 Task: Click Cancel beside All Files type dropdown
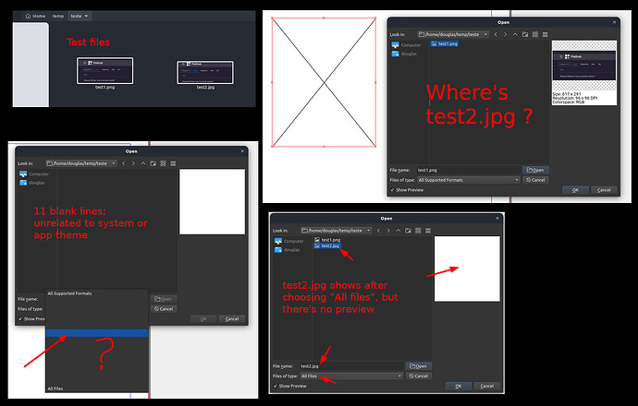419,376
